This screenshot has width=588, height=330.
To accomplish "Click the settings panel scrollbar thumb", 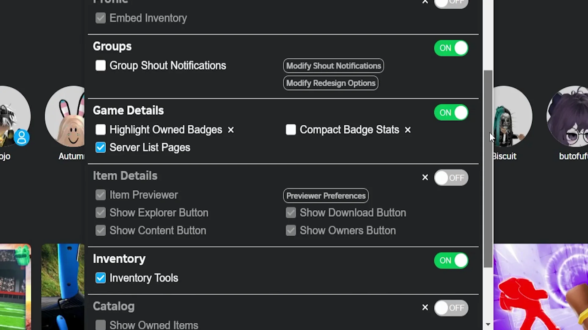I will pyautogui.click(x=488, y=168).
